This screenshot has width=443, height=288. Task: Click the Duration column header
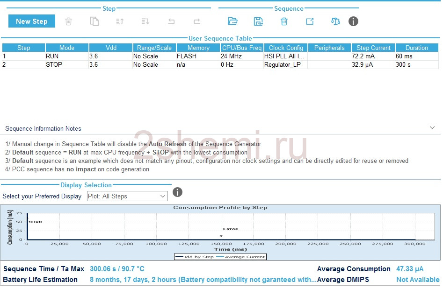point(417,48)
